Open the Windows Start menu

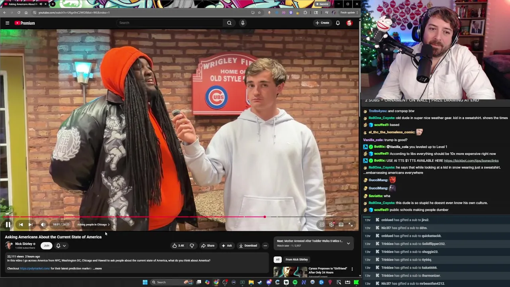coord(145,282)
